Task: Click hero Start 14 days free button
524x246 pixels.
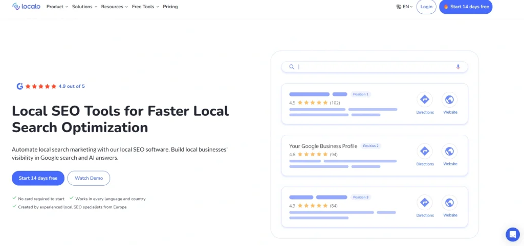Action: pyautogui.click(x=38, y=178)
